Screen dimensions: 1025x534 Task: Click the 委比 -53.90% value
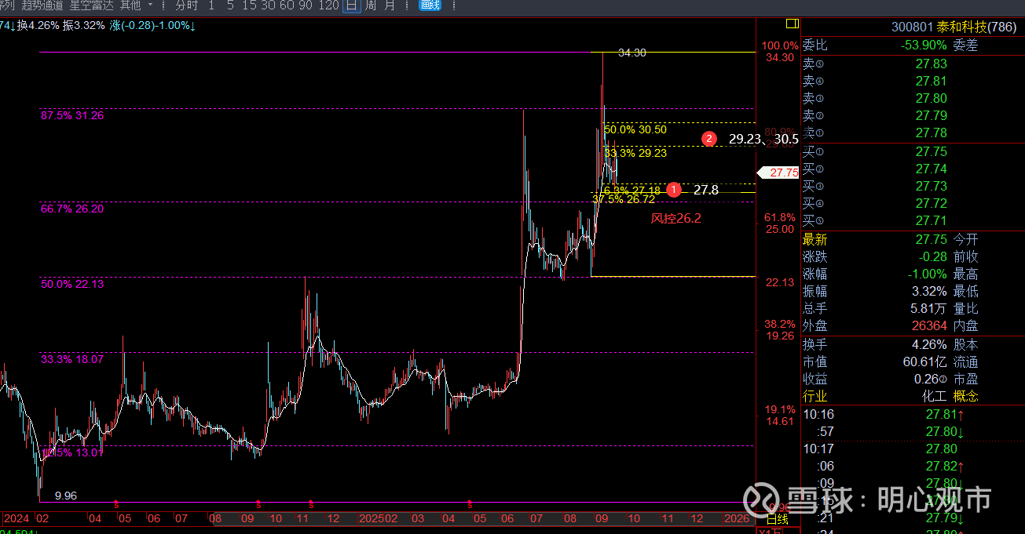(923, 45)
